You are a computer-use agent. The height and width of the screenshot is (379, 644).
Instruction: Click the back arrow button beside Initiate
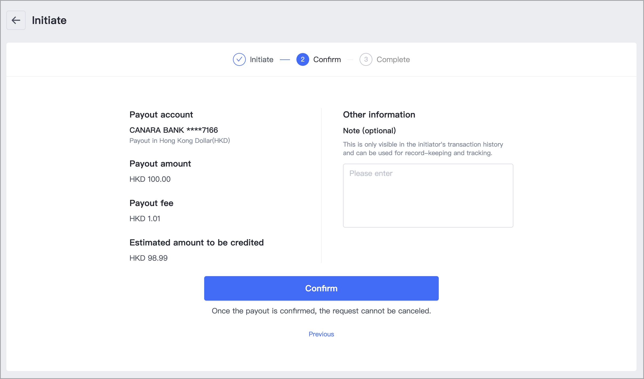[16, 20]
